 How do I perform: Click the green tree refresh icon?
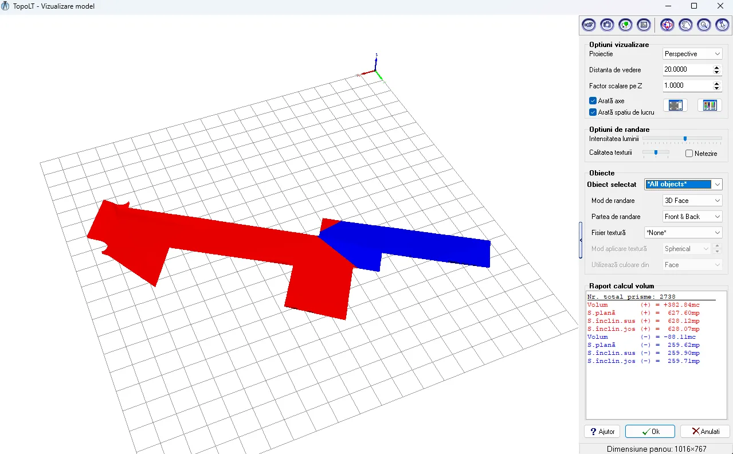(625, 25)
